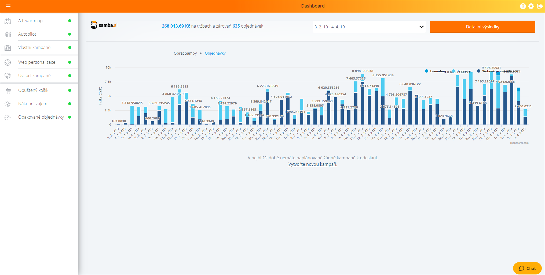Click the Vlastní kampaně contact card icon
This screenshot has height=275, width=545.
click(8, 47)
